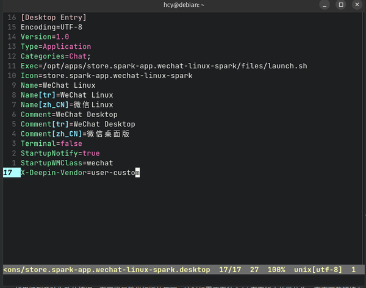Click the Icon=store.spark-app.wechat-linux-spark line

tap(106, 76)
